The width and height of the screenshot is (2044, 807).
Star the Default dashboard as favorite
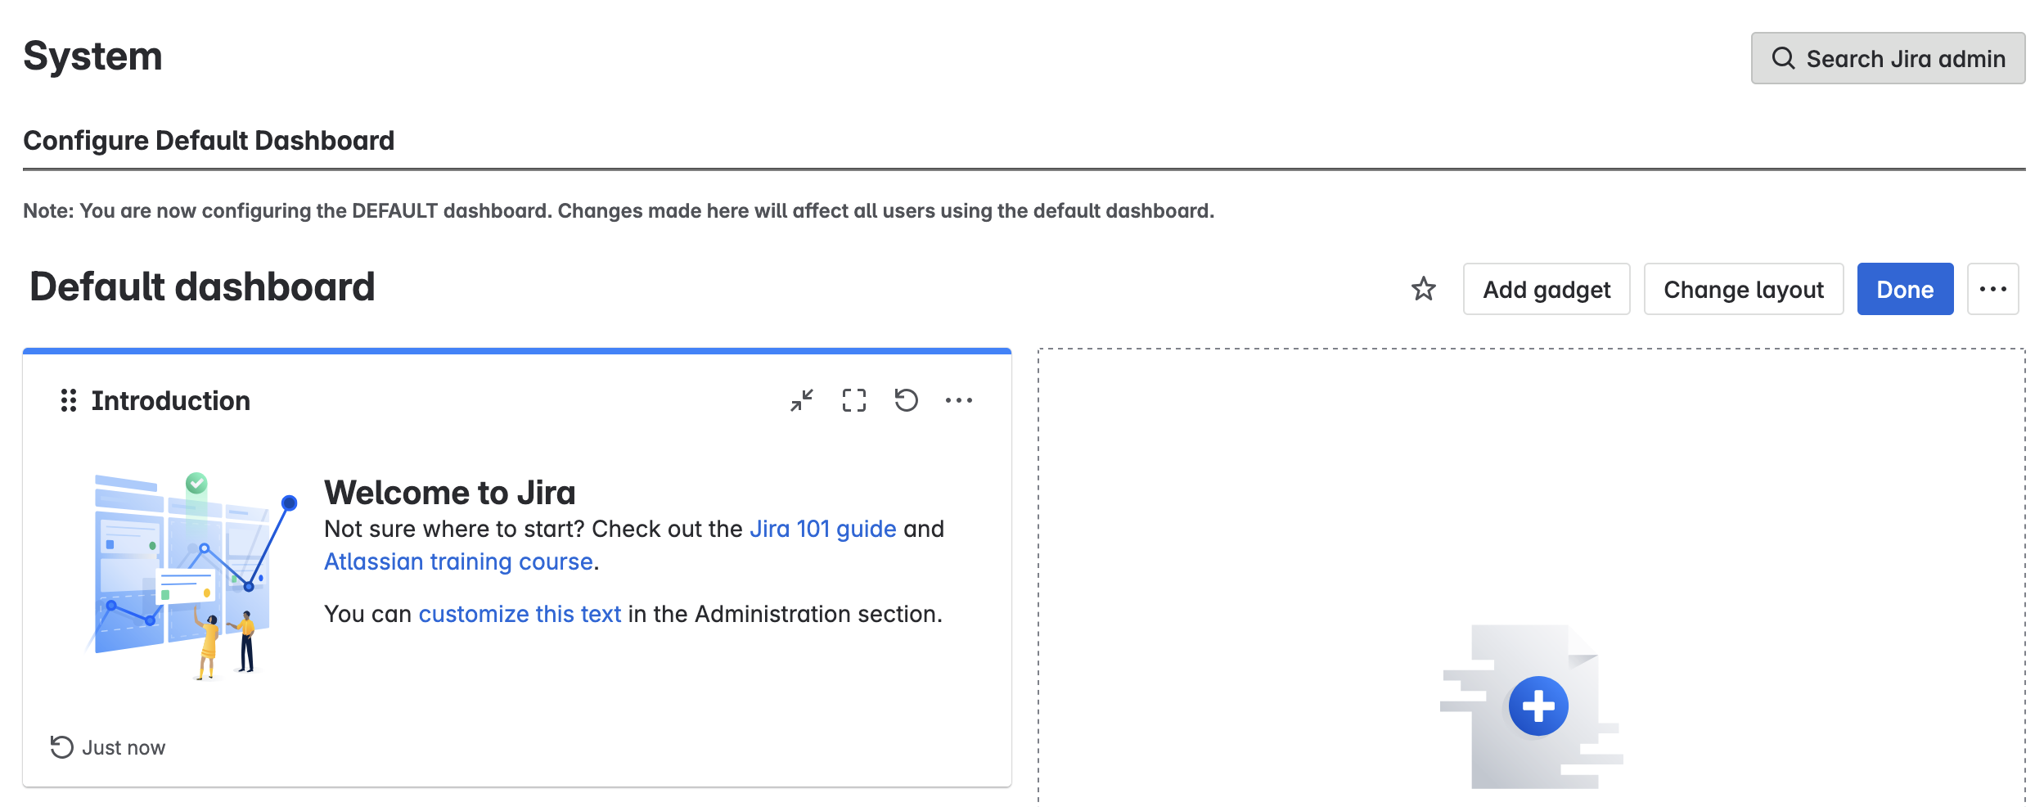click(1423, 289)
